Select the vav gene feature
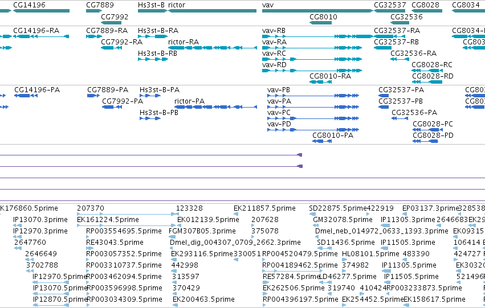This screenshot has width=485, height=308. point(317,11)
